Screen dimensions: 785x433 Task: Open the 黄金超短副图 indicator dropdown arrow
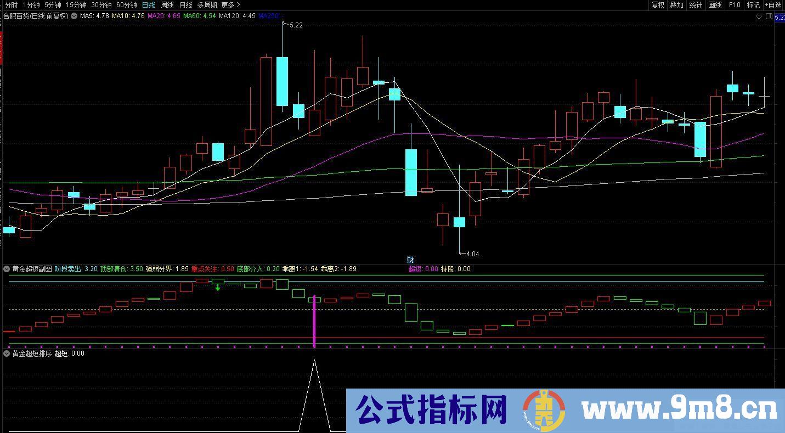pyautogui.click(x=7, y=269)
